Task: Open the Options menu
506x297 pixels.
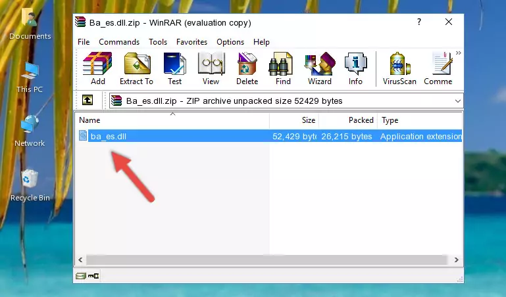Action: tap(230, 42)
